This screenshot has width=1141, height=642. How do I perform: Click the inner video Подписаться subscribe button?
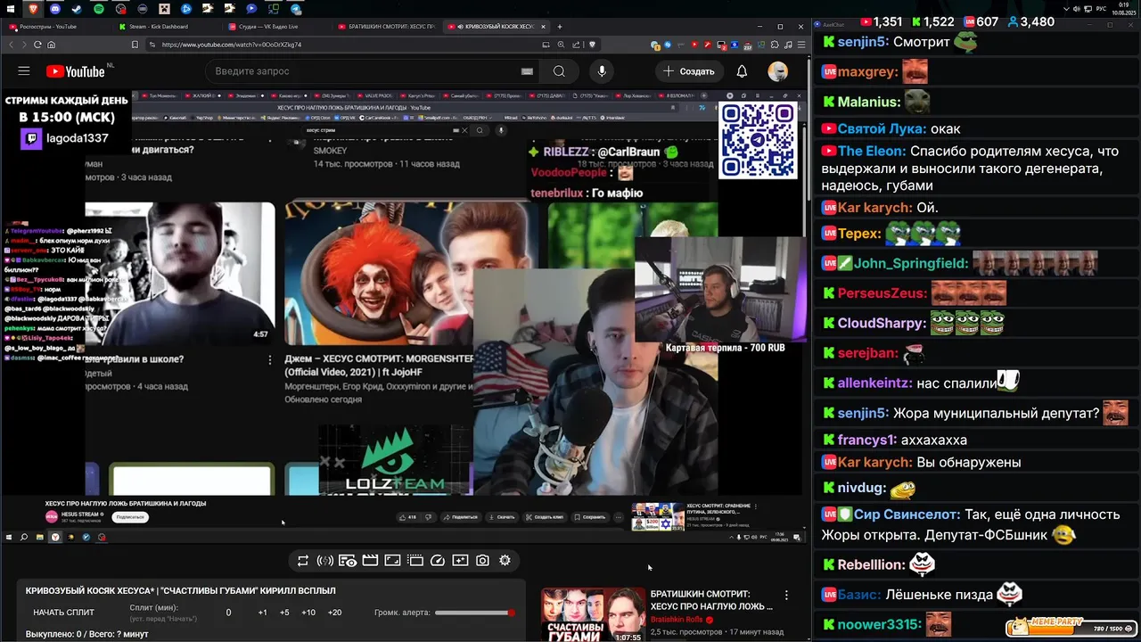(x=130, y=517)
